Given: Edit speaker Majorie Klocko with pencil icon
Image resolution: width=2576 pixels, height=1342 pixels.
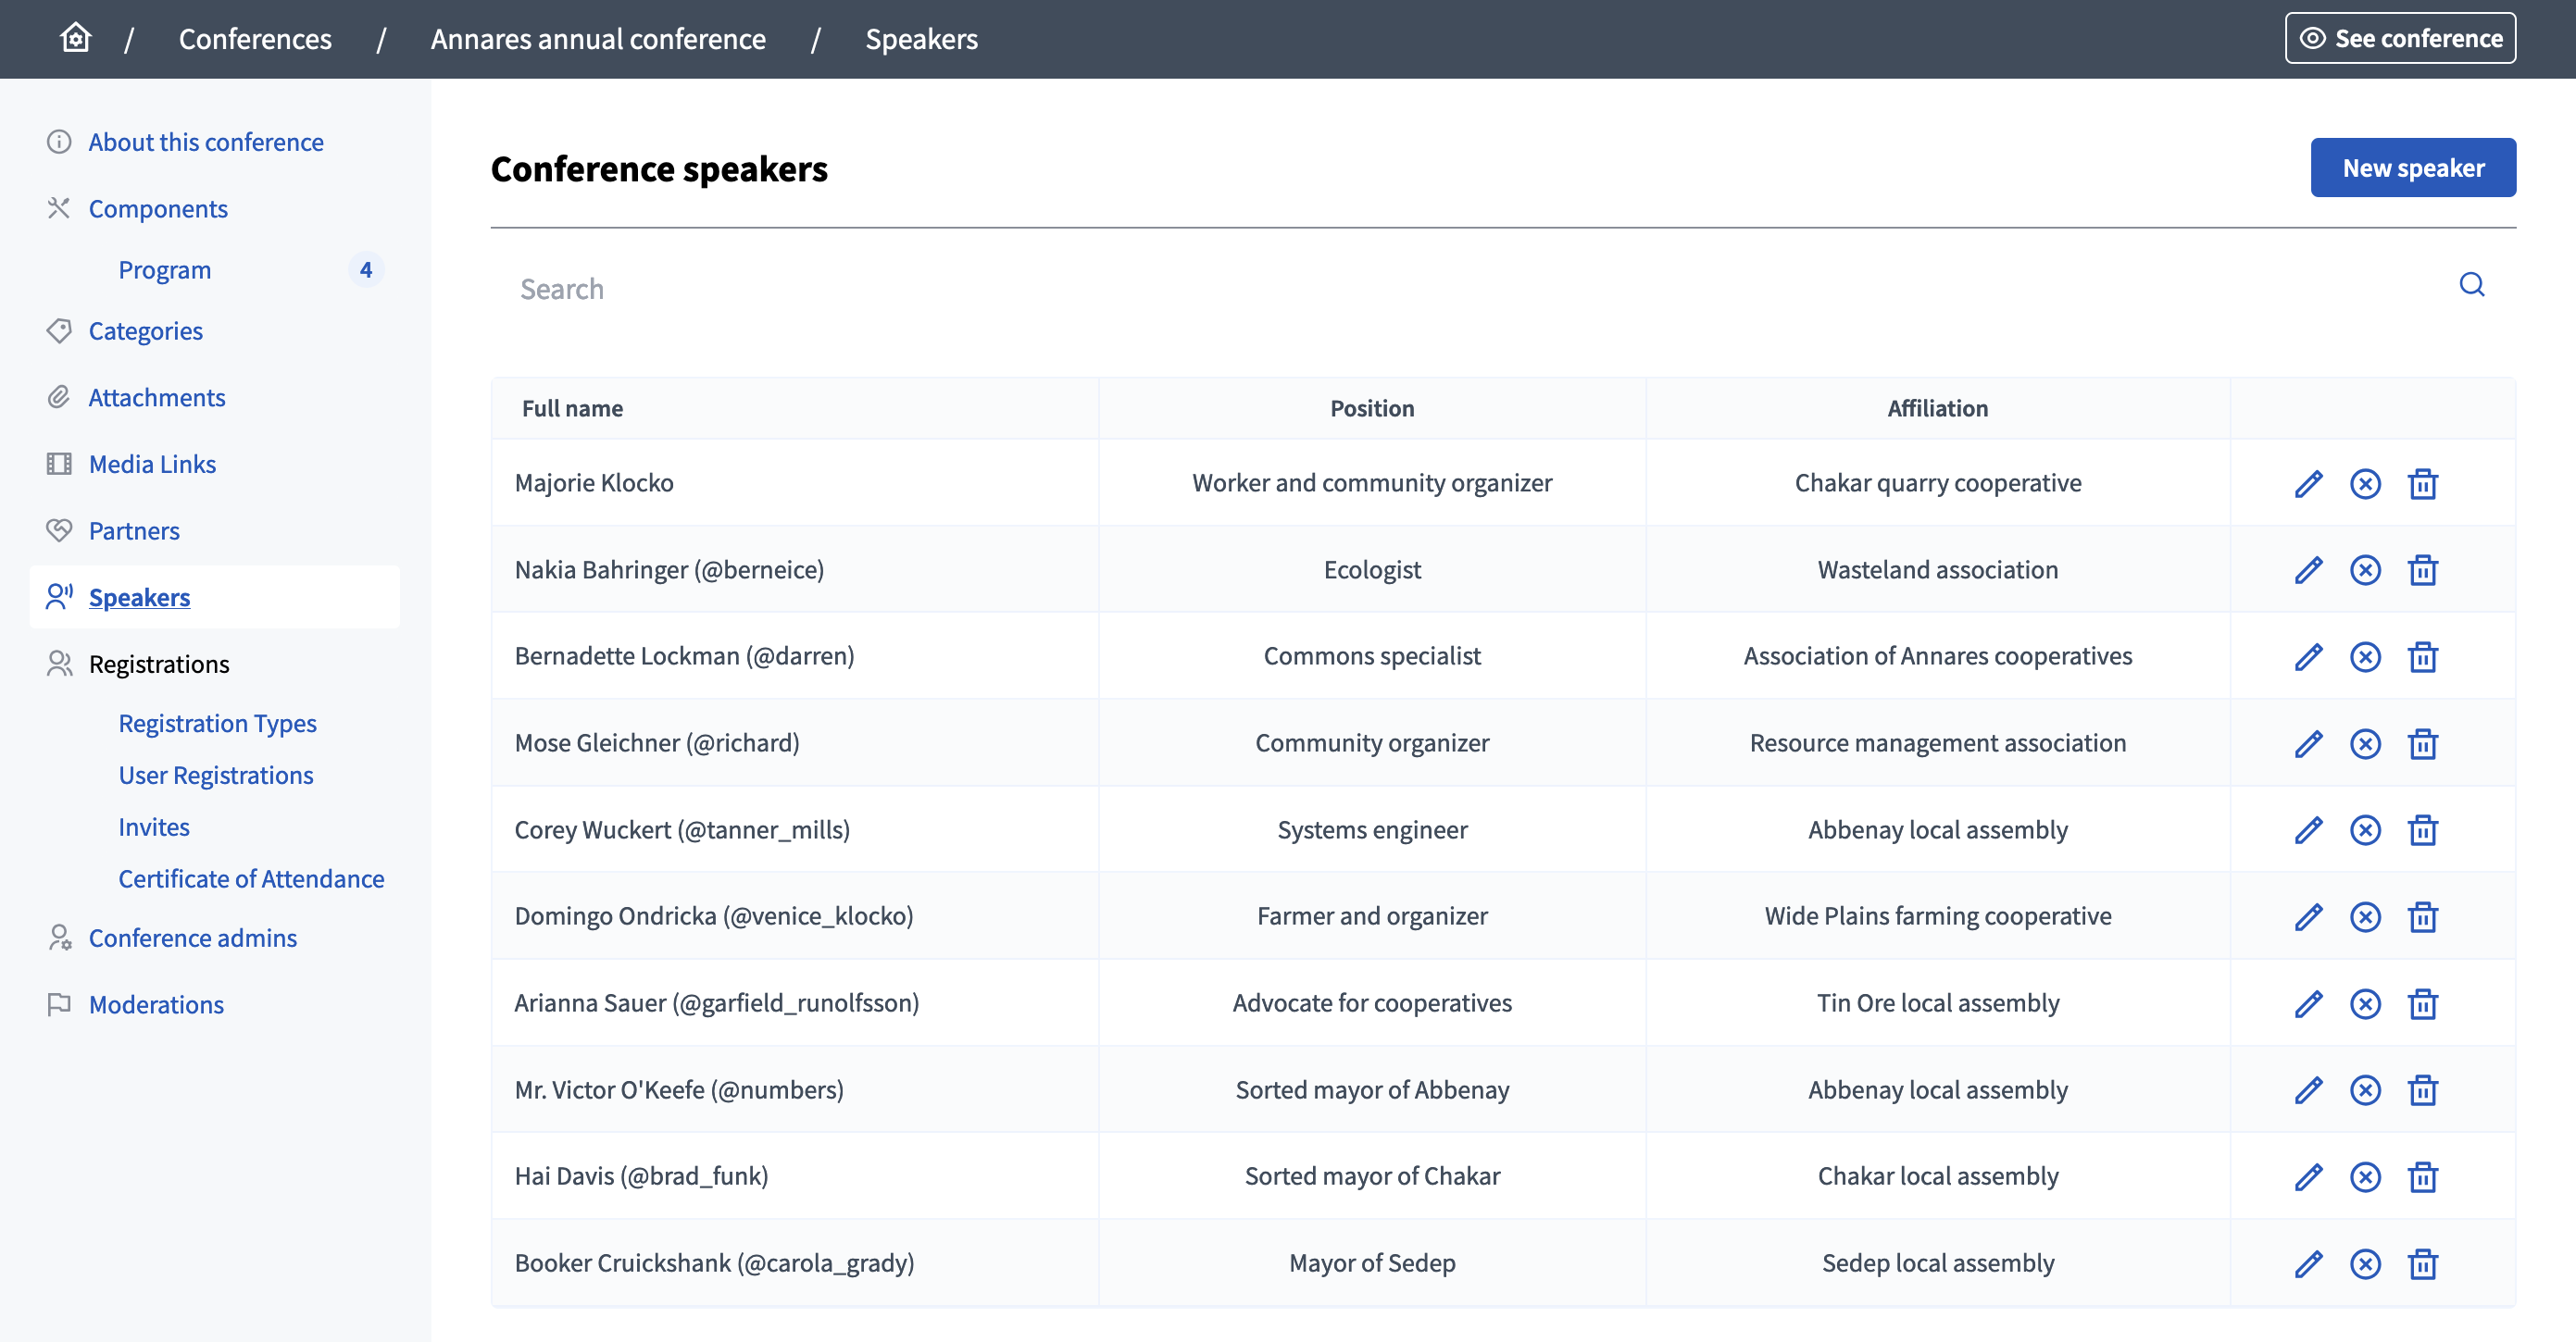Looking at the screenshot, I should point(2308,484).
